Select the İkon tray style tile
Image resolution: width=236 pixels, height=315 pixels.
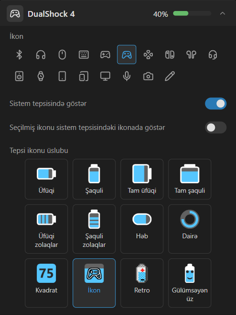[94, 283]
